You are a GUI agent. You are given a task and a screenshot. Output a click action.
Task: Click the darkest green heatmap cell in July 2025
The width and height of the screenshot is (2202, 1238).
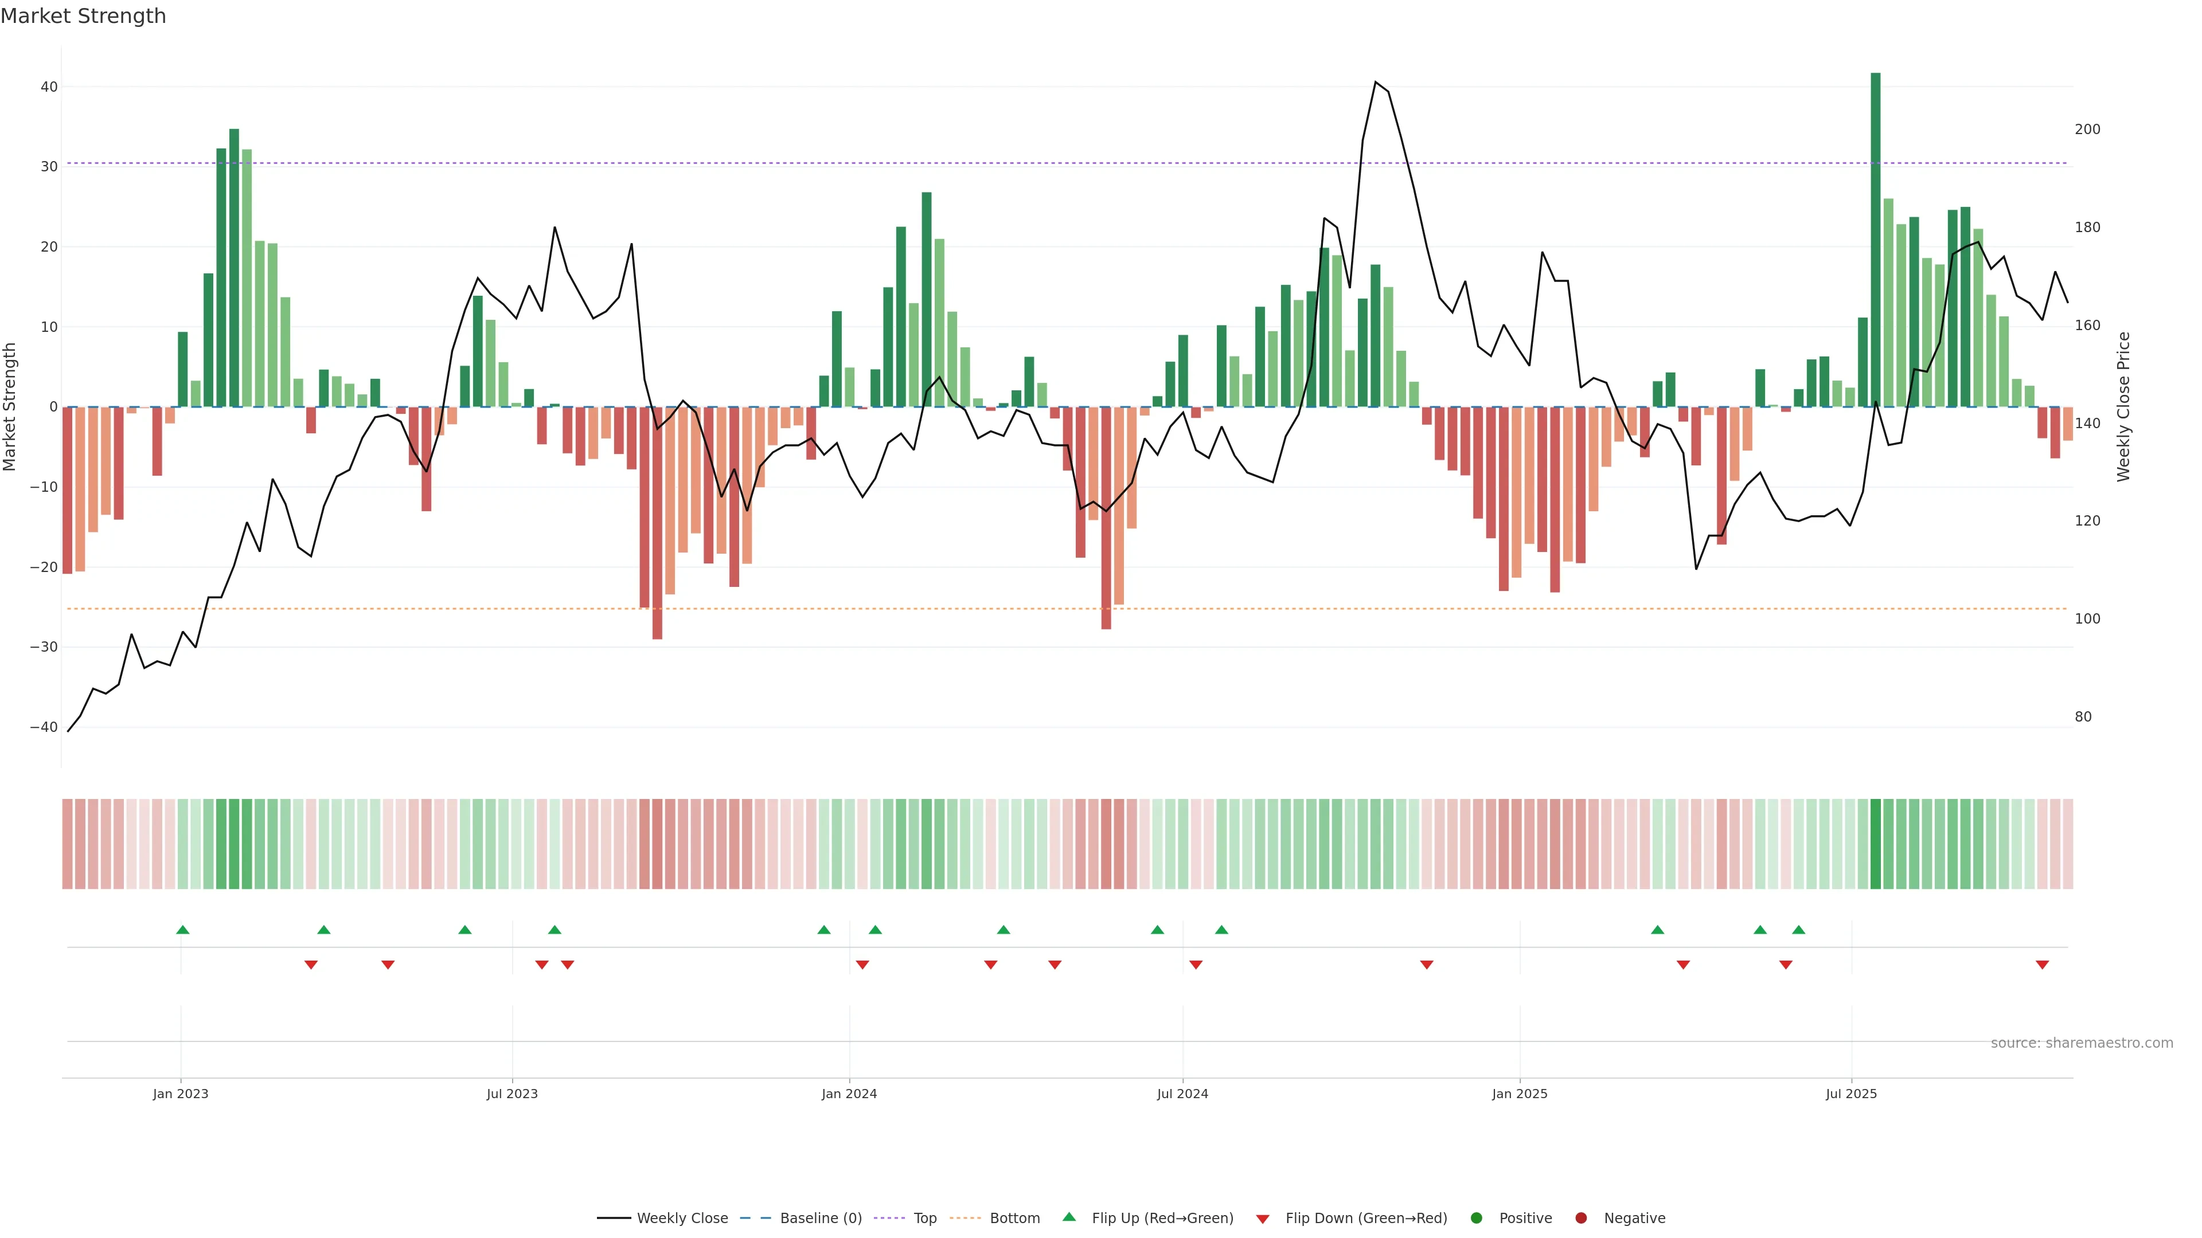click(x=1876, y=844)
